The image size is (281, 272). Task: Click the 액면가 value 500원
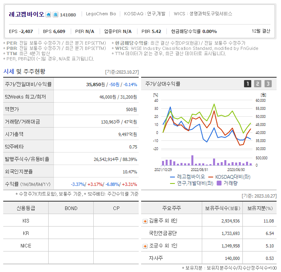[x=131, y=109]
